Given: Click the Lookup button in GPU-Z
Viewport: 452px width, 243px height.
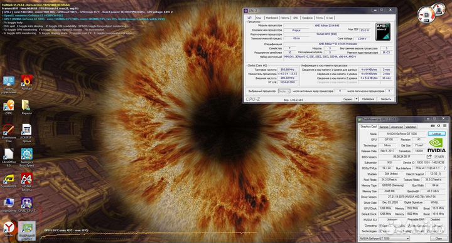Looking at the screenshot, I should [x=436, y=134].
